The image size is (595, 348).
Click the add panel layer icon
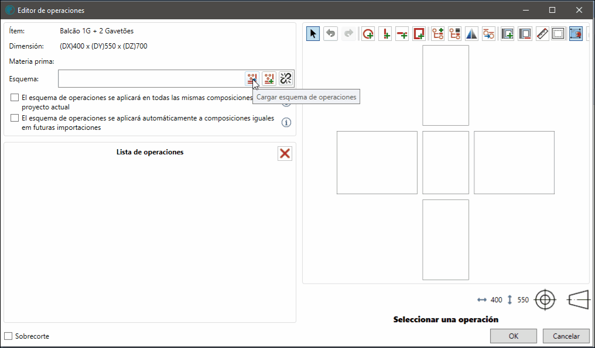click(508, 34)
